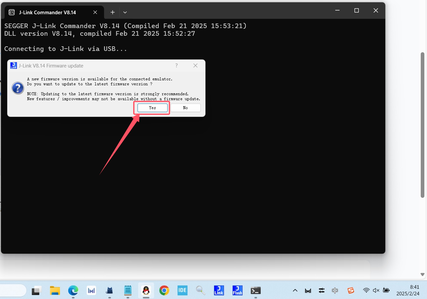Viewport: 427px width, 299px height.
Task: Show hidden system tray icons
Action: (x=295, y=290)
